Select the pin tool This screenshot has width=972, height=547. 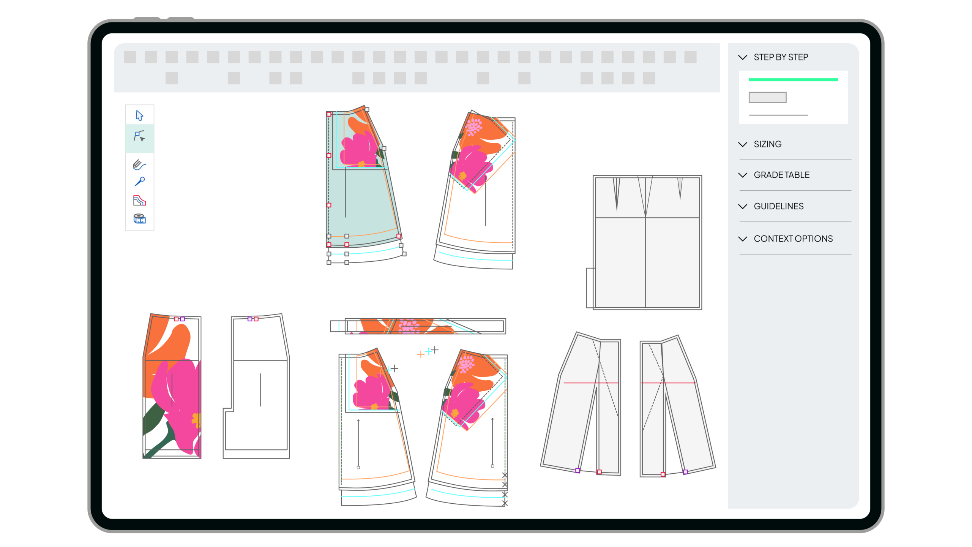click(x=139, y=182)
